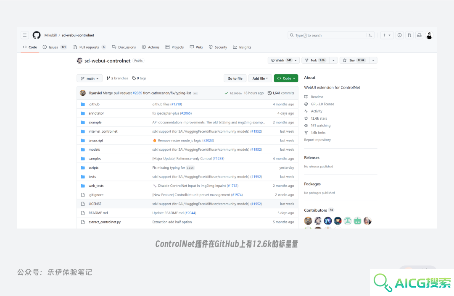Open the 2 branches link
This screenshot has width=454, height=296.
(117, 79)
